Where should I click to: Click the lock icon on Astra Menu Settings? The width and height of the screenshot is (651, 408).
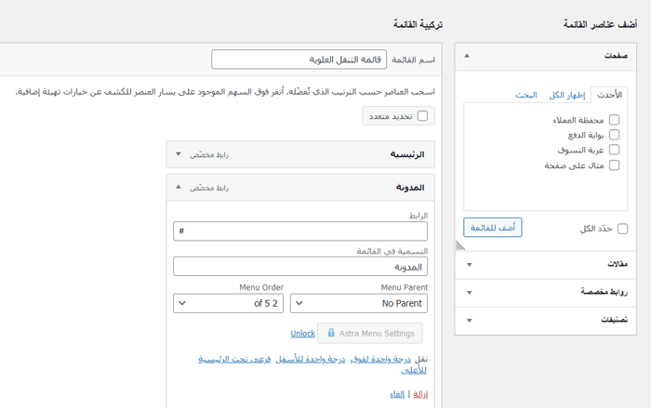(x=331, y=333)
